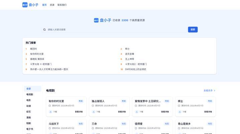Click the 夸克 tag on 值得爱 card
The width and height of the screenshot is (240, 134).
167,124
